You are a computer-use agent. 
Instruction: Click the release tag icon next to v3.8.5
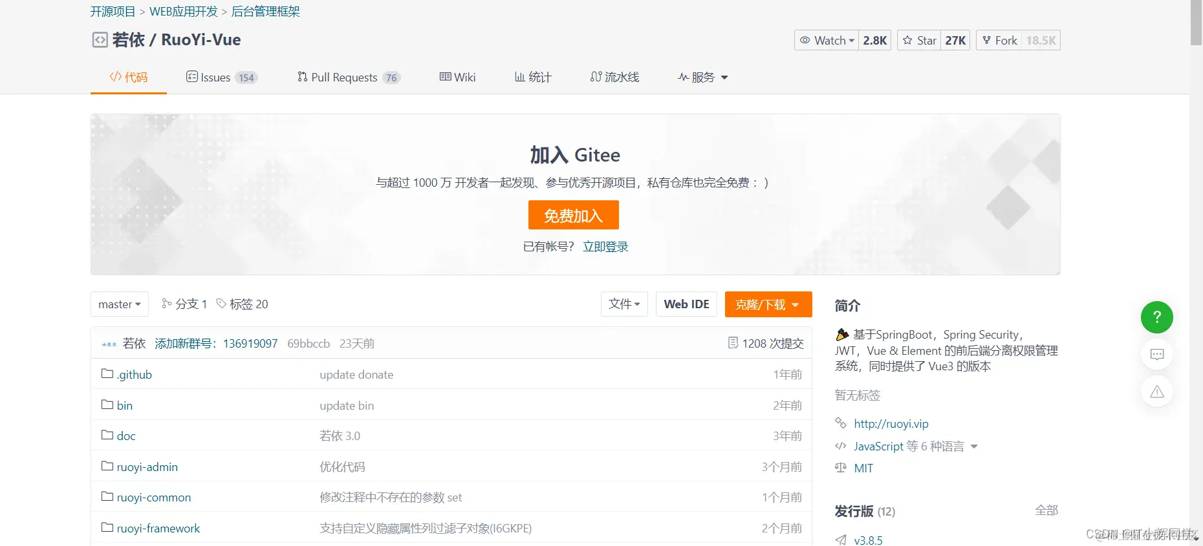pos(841,540)
